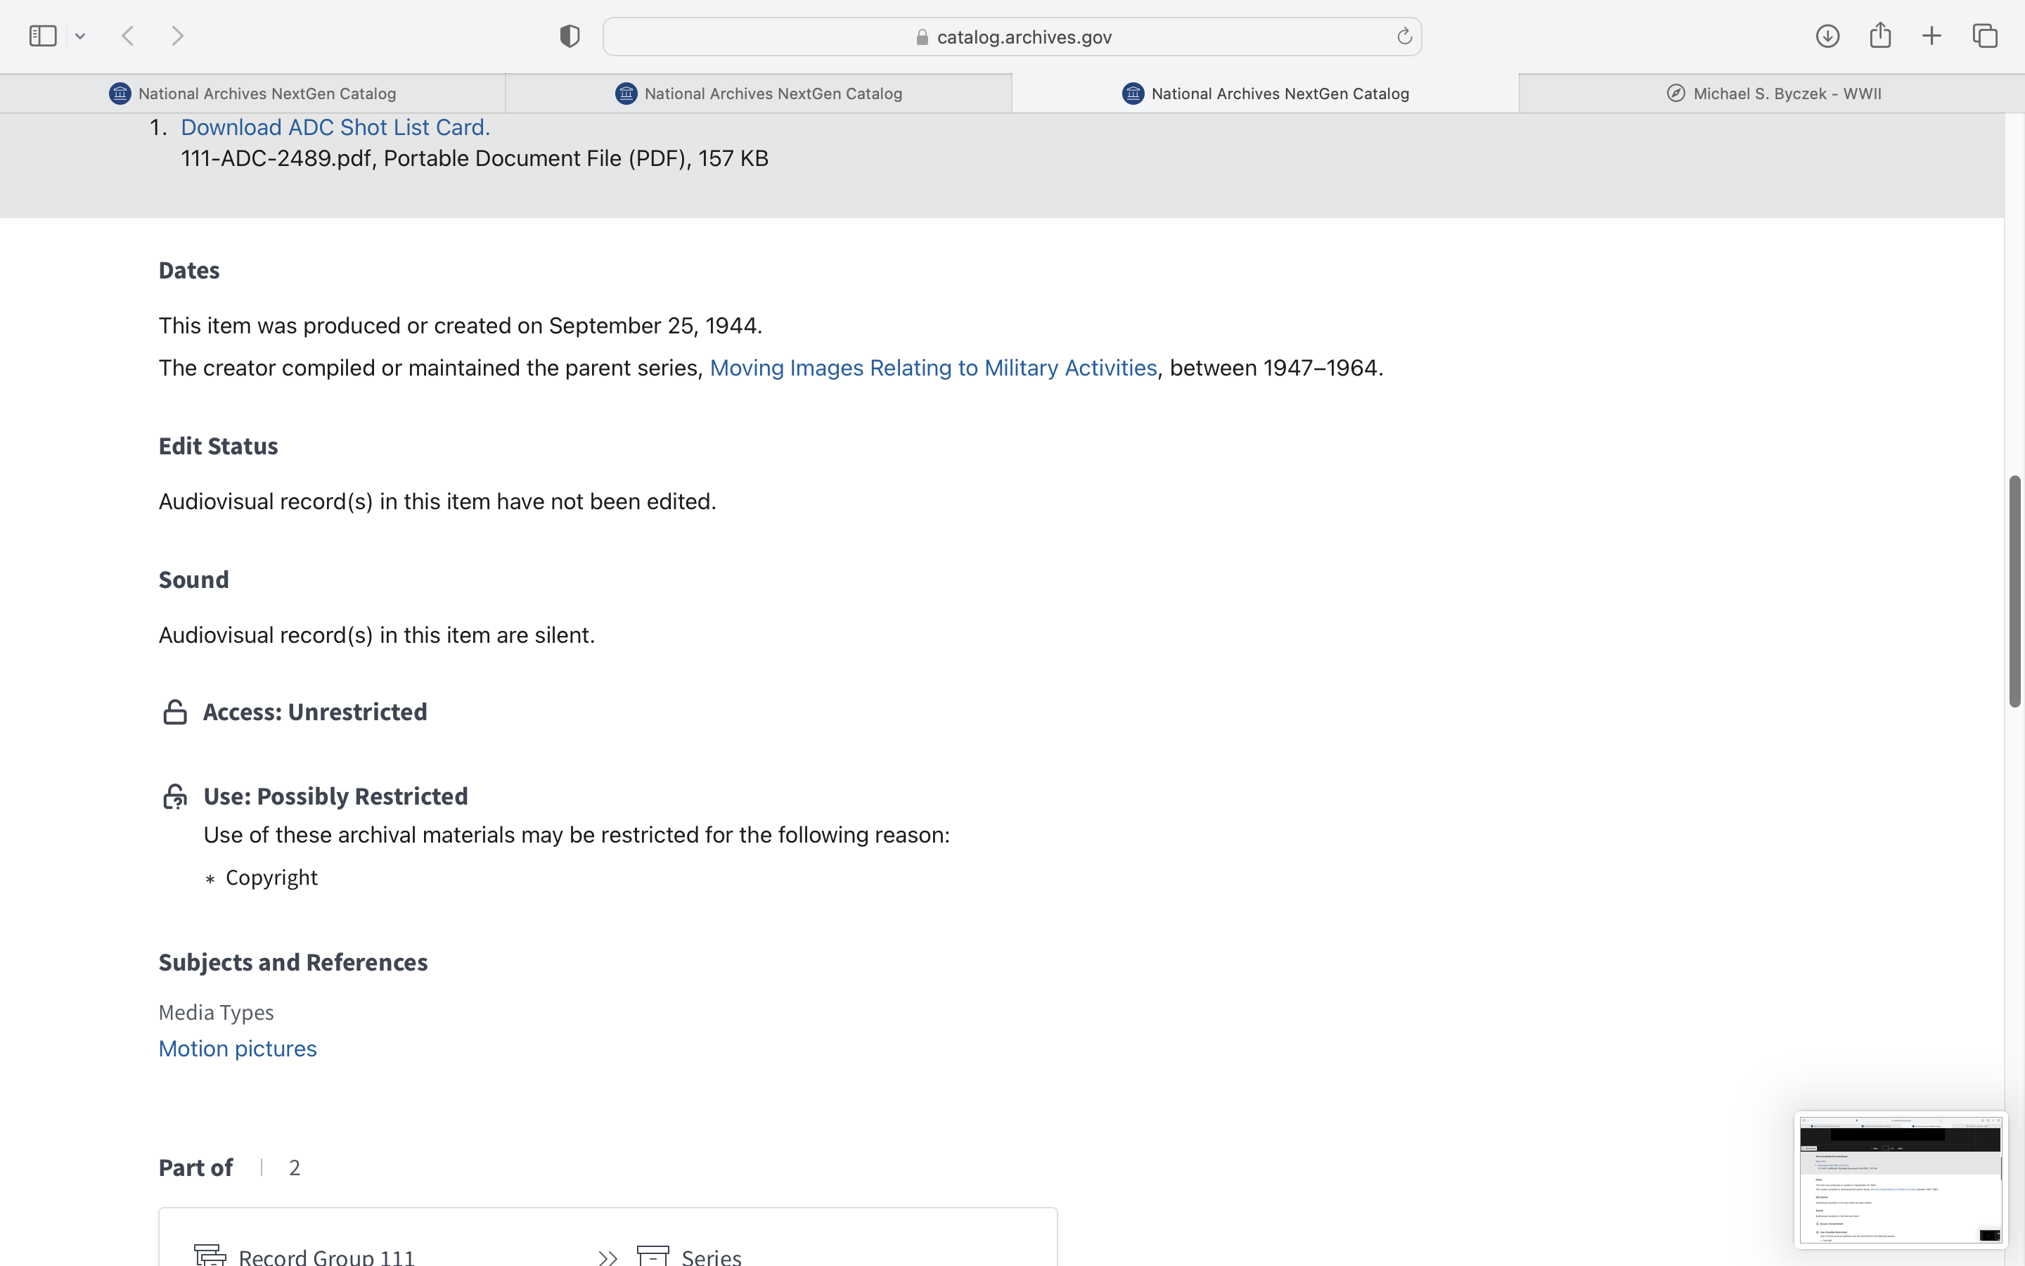2025x1266 pixels.
Task: Open the sidebar dropdown chevron
Action: tap(80, 36)
